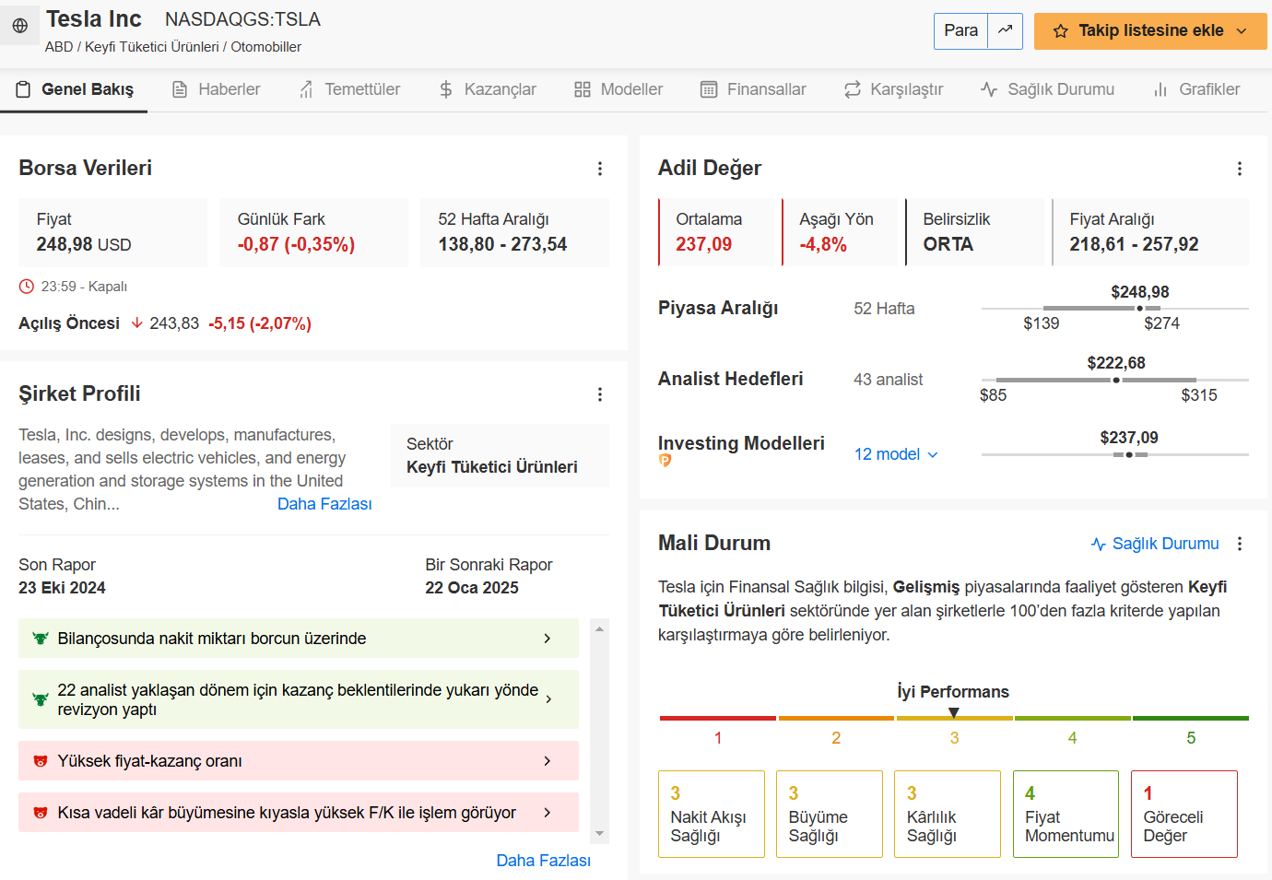Click the star icon in Takip listesine ekle
This screenshot has width=1272, height=880.
point(1061,31)
